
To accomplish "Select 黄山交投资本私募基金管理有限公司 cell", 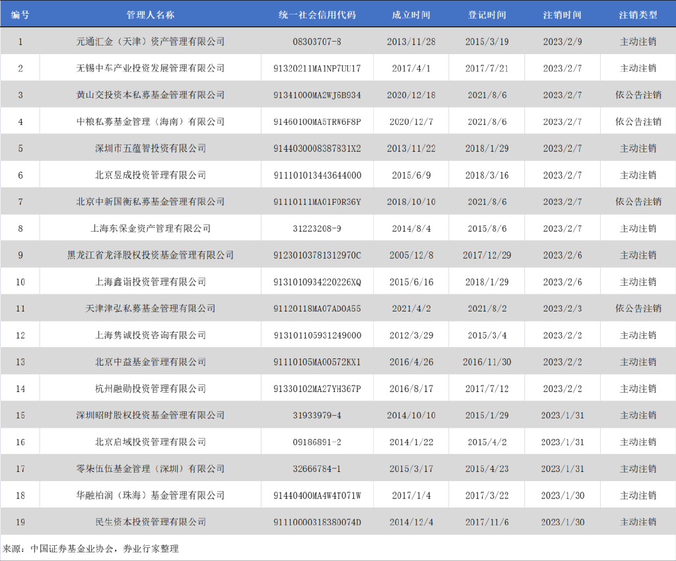I will pyautogui.click(x=150, y=95).
